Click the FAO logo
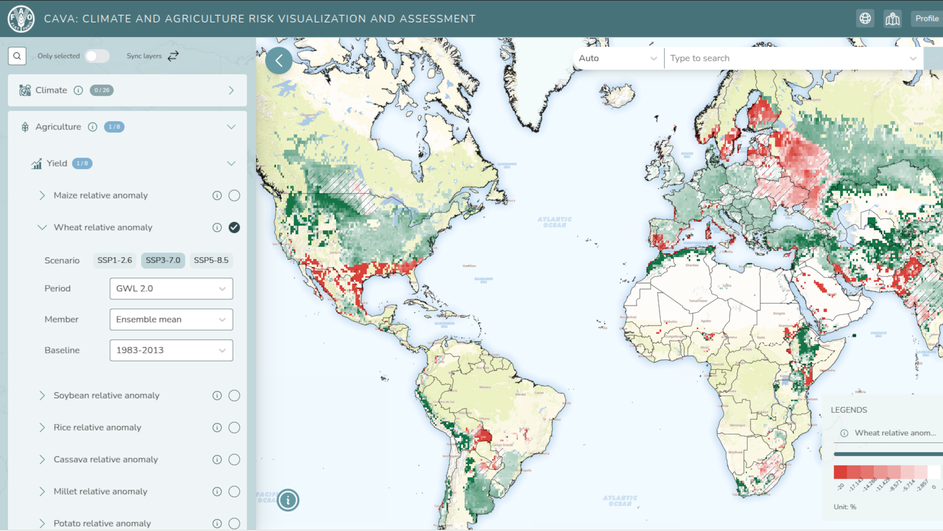 click(x=21, y=19)
